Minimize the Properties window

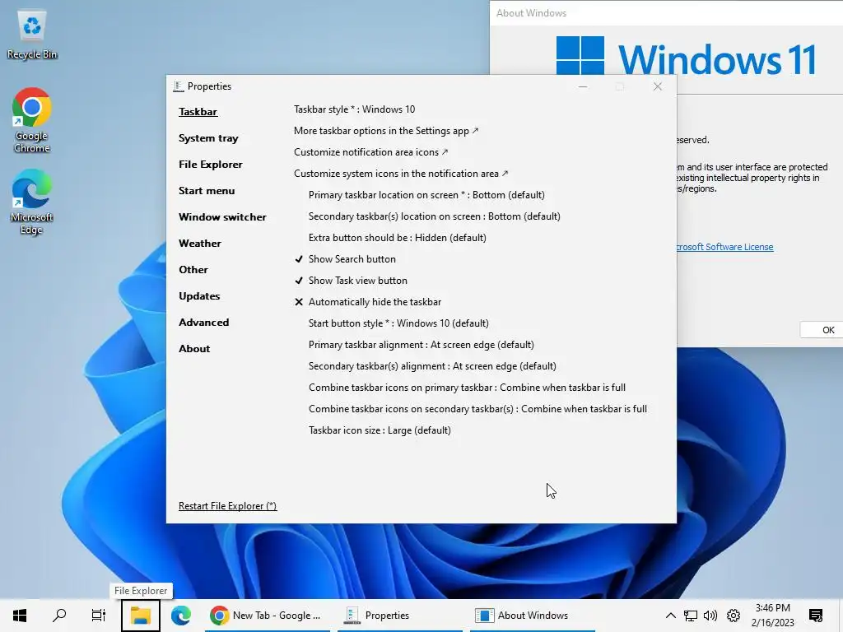pyautogui.click(x=583, y=86)
